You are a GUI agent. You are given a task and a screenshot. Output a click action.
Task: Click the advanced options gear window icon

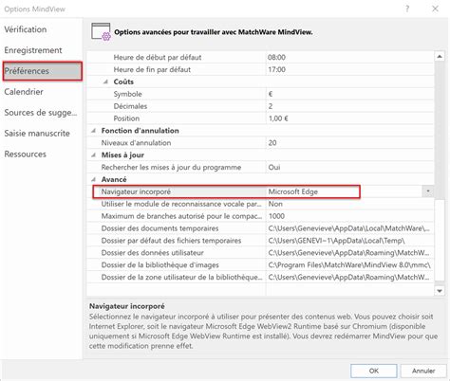101,31
